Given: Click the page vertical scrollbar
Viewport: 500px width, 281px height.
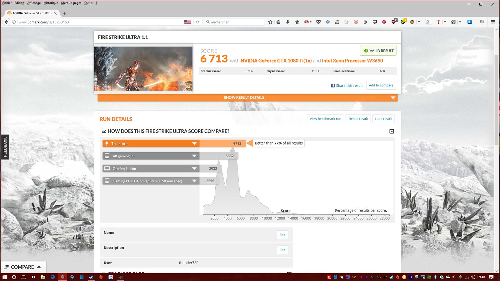Looking at the screenshot, I should click(497, 100).
